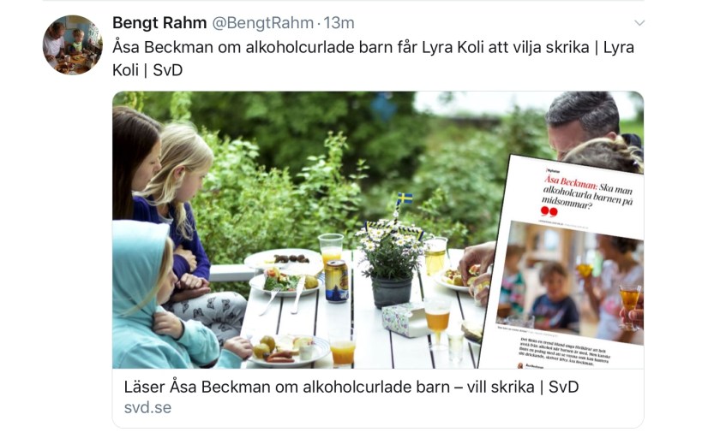Viewport: 720px width, 432px height.
Task: Click the stemmed beer glass beside gift box
Action: click(x=436, y=321)
